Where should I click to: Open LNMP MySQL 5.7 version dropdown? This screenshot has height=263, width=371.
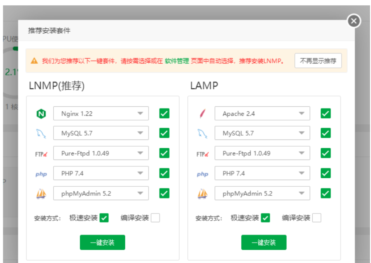click(101, 133)
